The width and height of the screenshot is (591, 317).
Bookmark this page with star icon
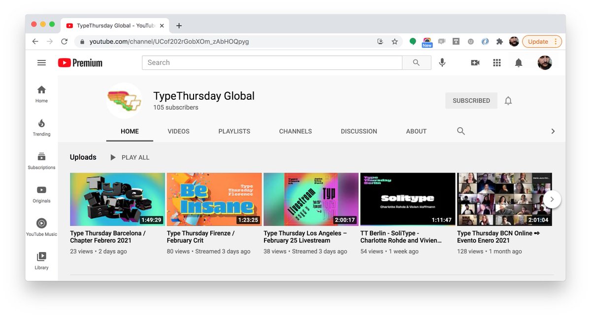point(394,42)
